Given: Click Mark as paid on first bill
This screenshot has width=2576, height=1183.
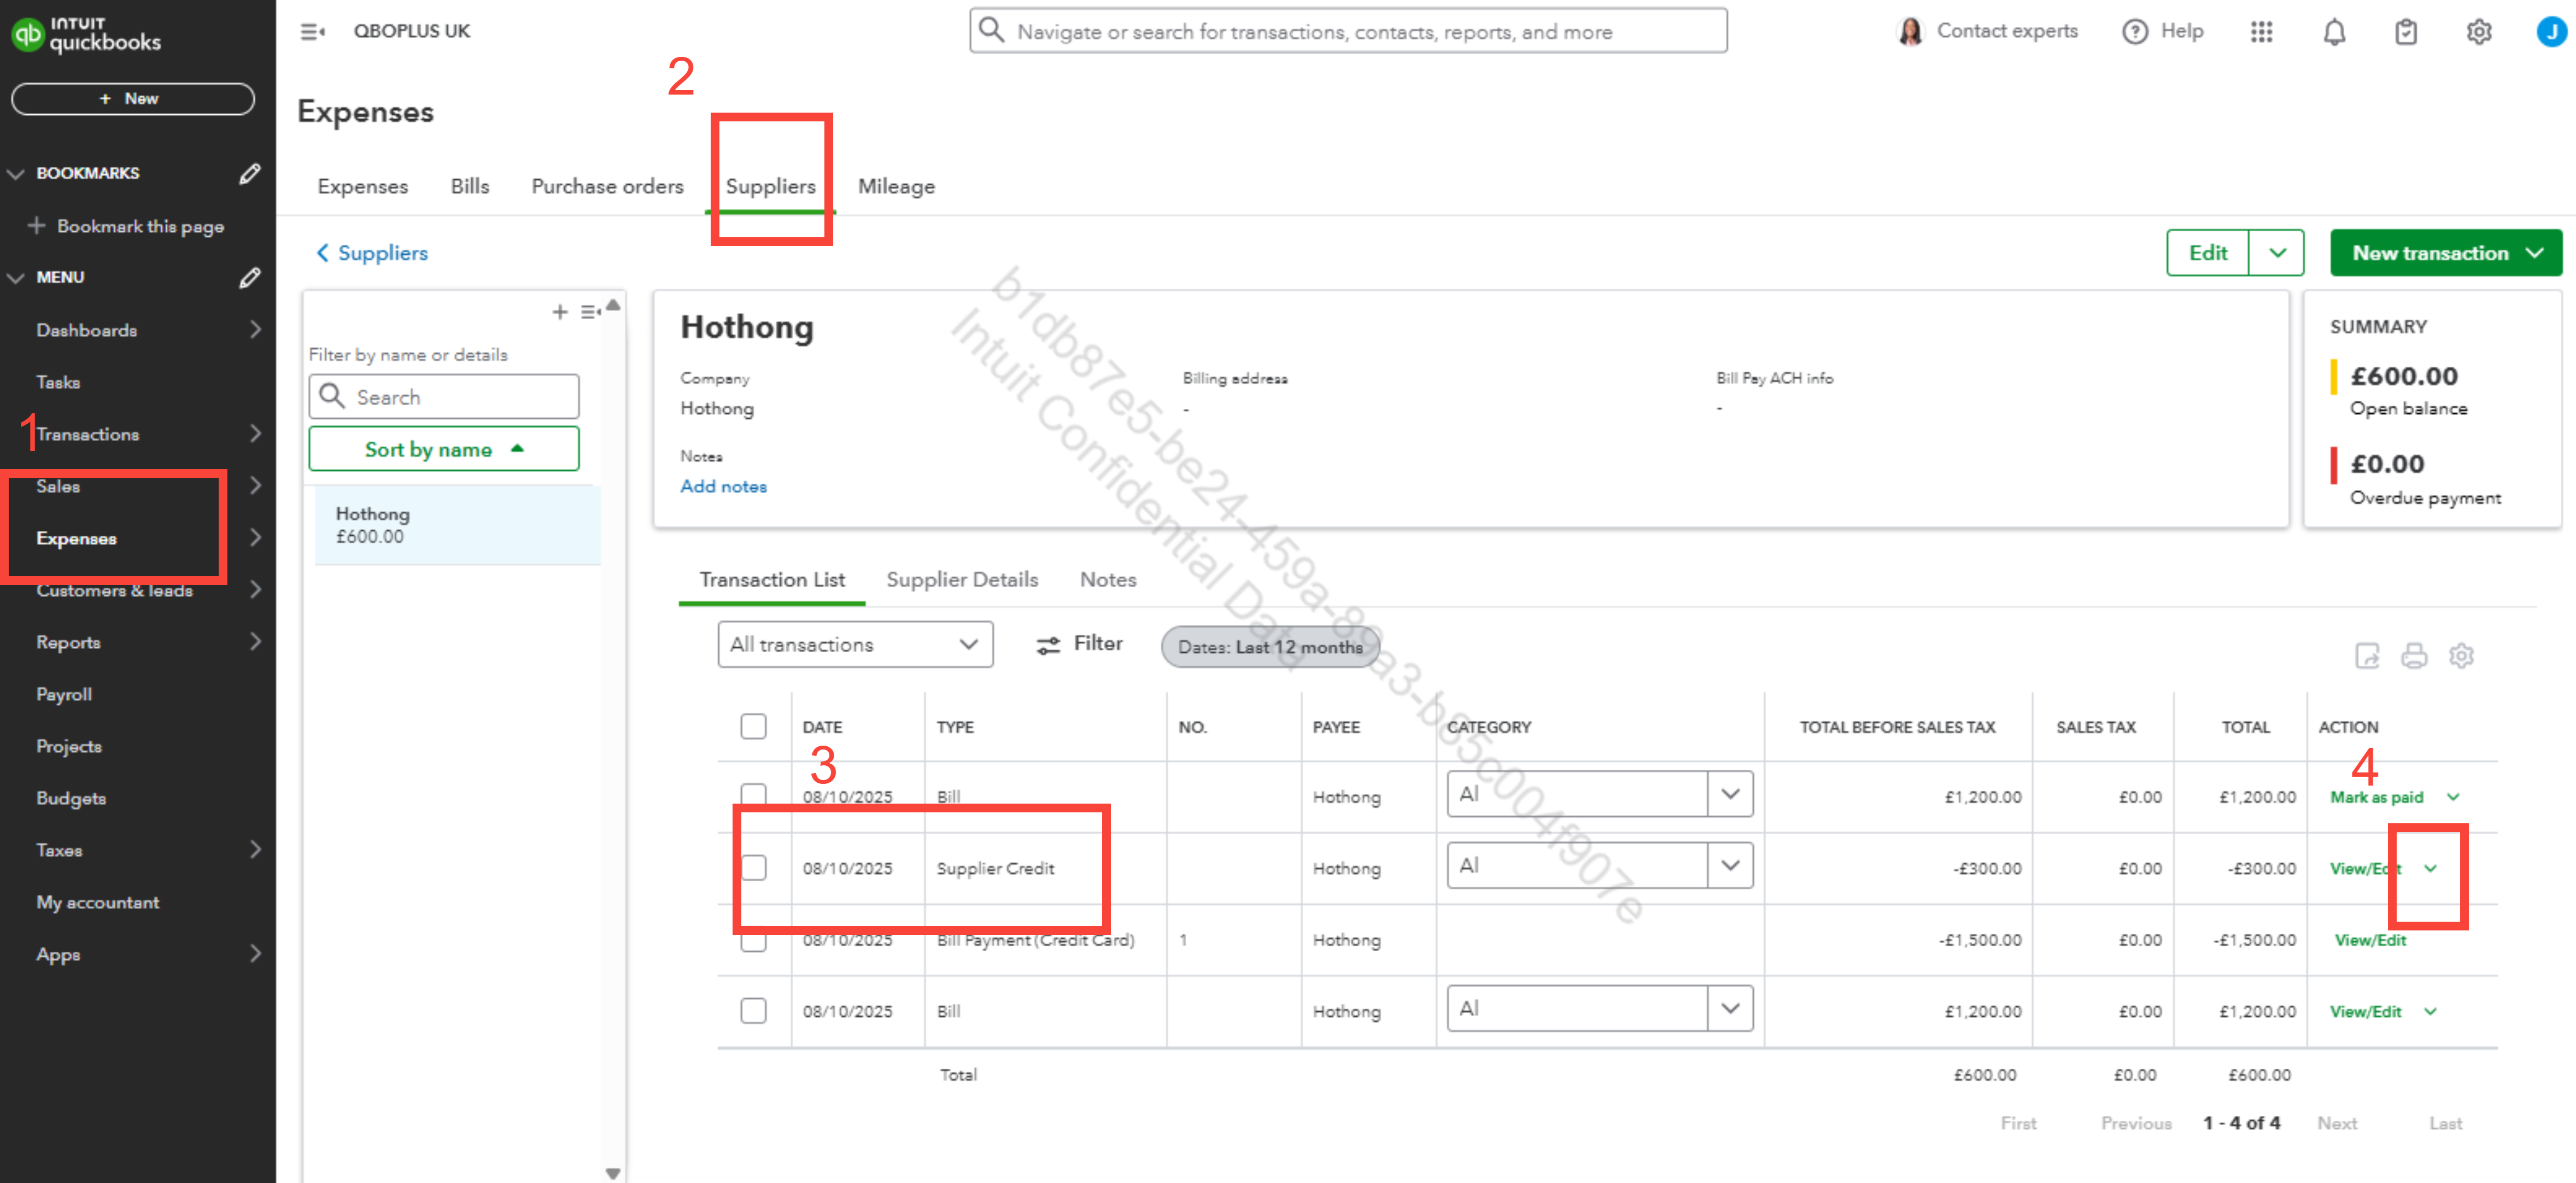Looking at the screenshot, I should coord(2376,797).
